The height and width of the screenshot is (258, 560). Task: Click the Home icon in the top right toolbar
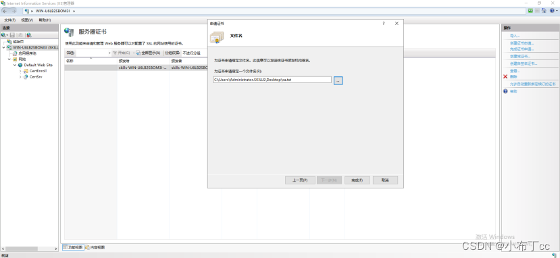[544, 11]
